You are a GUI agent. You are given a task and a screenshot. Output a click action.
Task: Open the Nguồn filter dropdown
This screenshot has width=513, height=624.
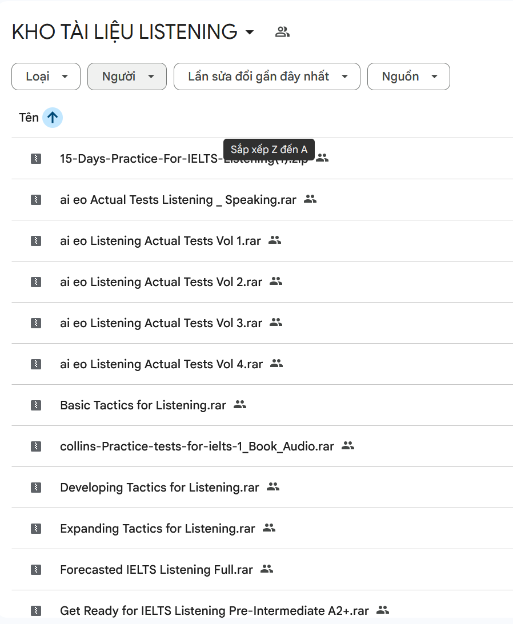point(408,77)
